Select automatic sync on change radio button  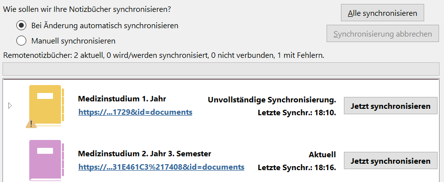[21, 26]
